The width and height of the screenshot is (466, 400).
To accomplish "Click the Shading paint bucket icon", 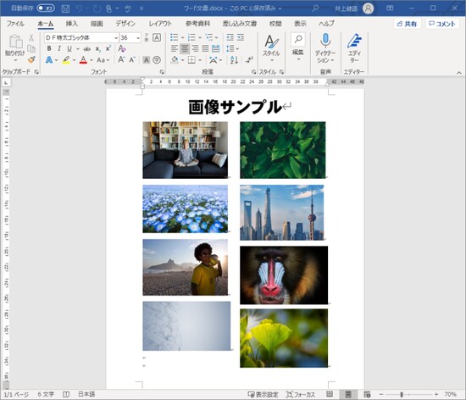I will pyautogui.click(x=175, y=60).
